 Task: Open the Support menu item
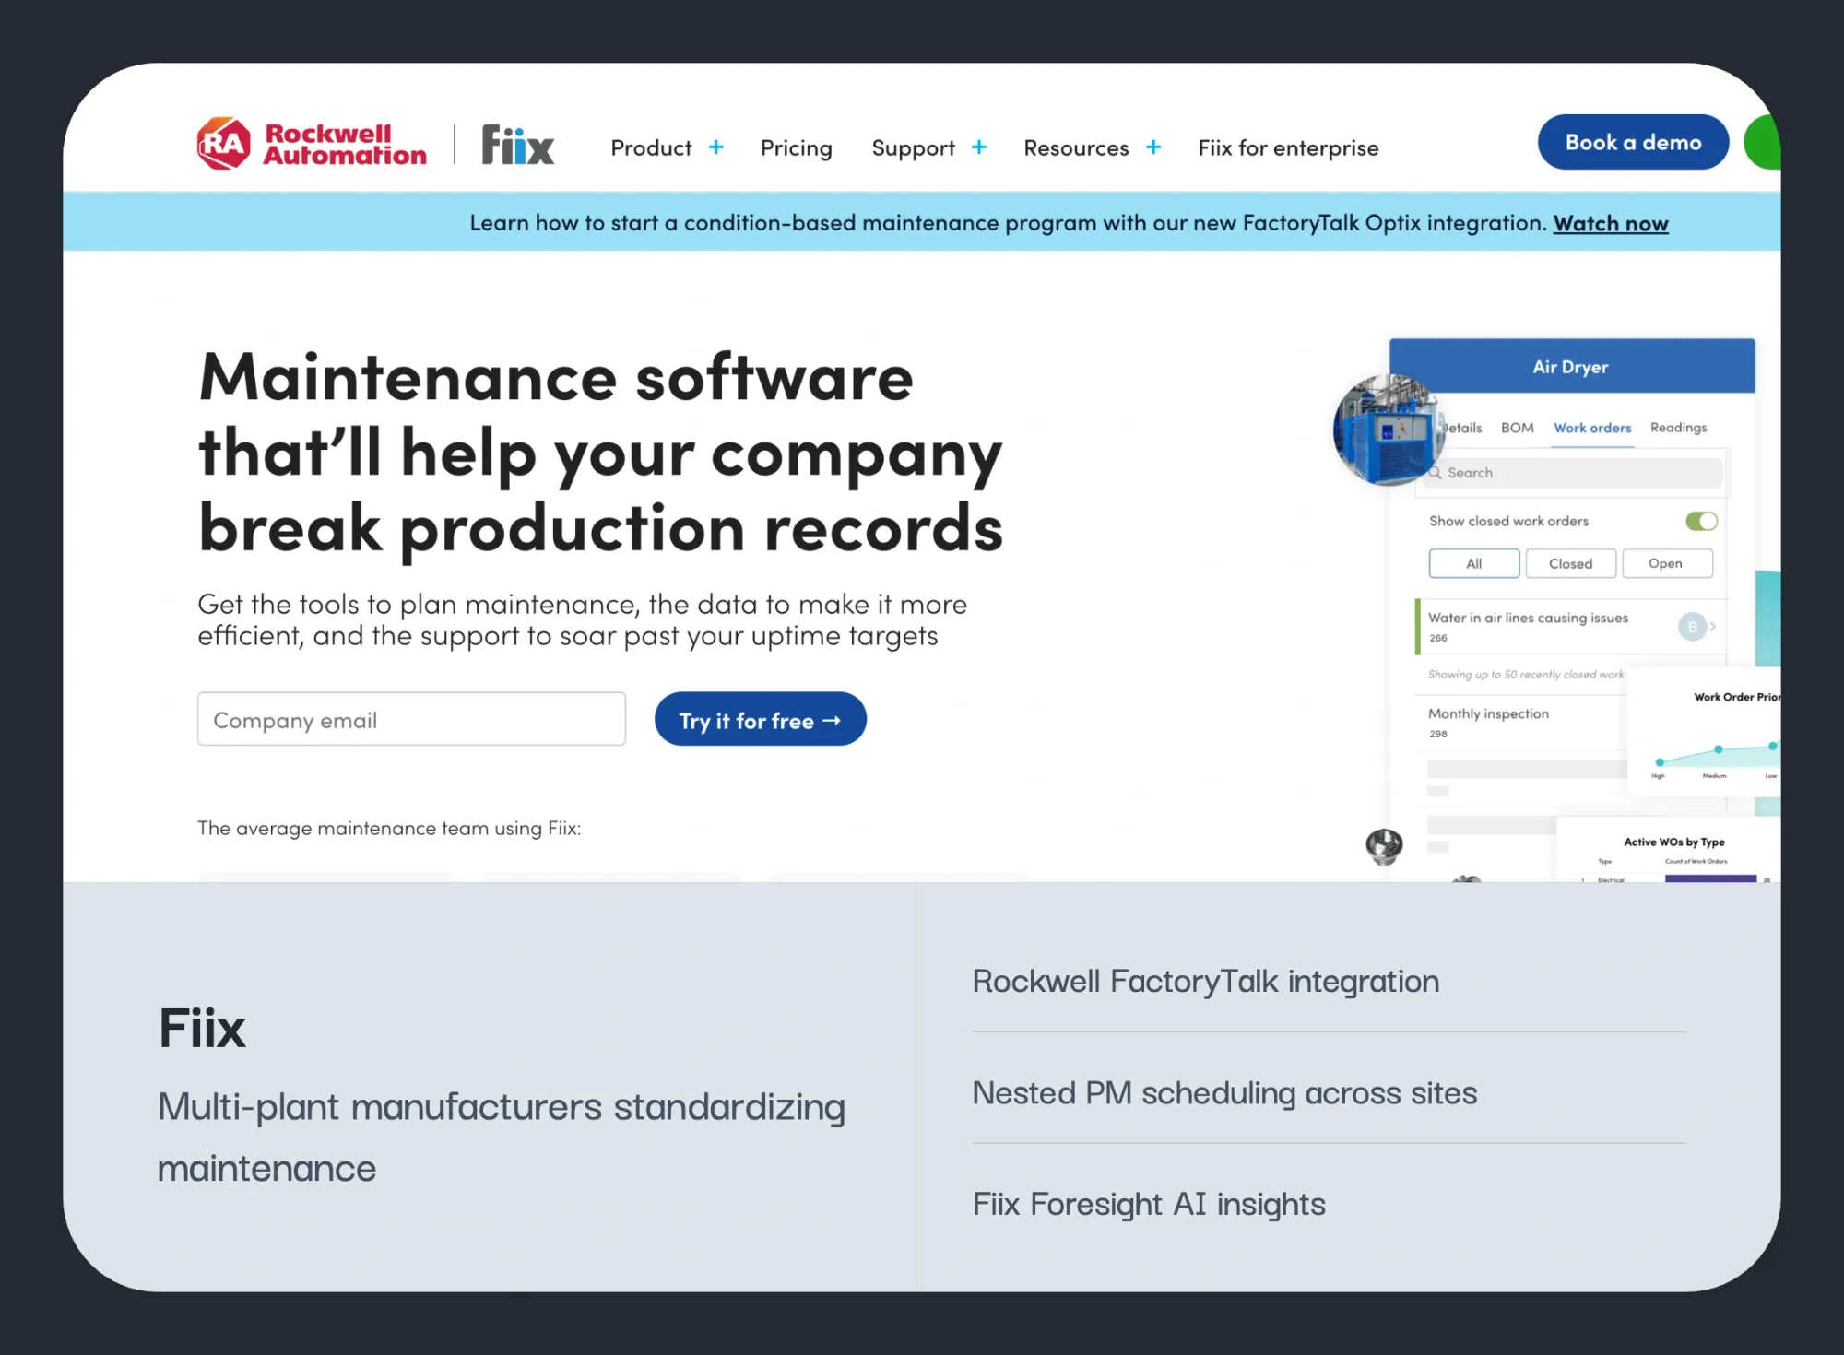tap(914, 148)
